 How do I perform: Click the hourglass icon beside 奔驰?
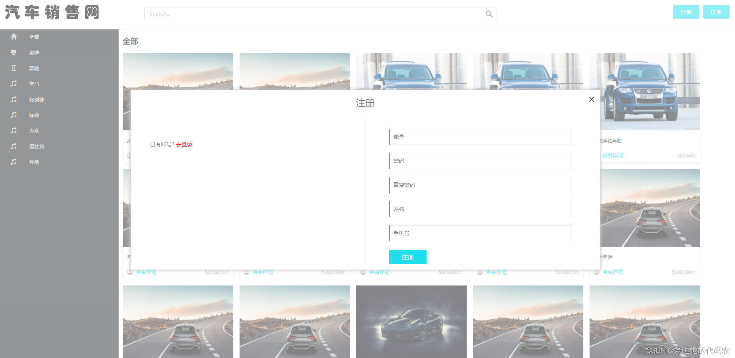click(14, 68)
